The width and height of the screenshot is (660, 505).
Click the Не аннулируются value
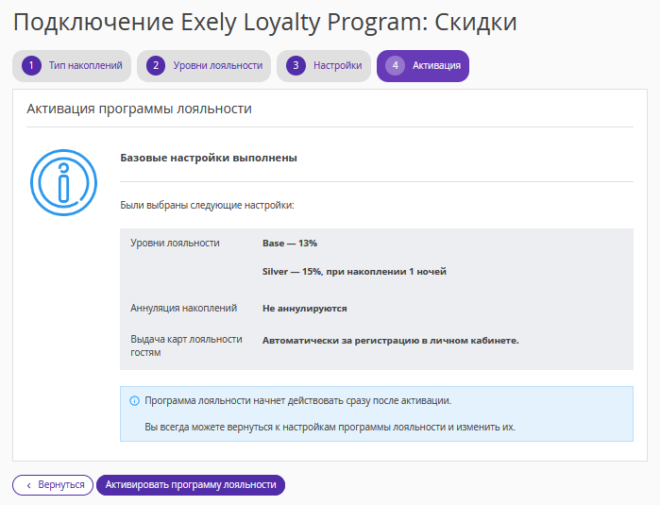pos(305,308)
